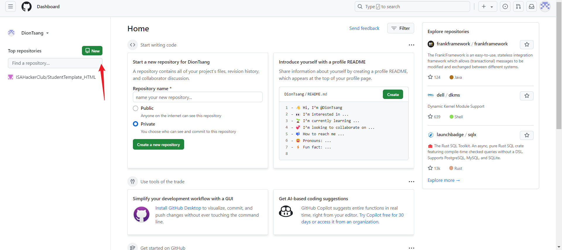The image size is (562, 250).
Task: Open the DionTsang account switcher dropdown
Action: 35,33
